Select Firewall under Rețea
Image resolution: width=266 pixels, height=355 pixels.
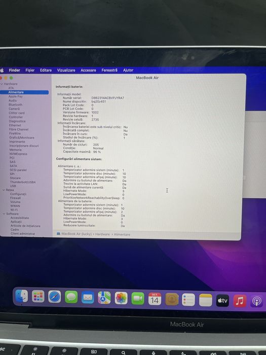[15, 198]
